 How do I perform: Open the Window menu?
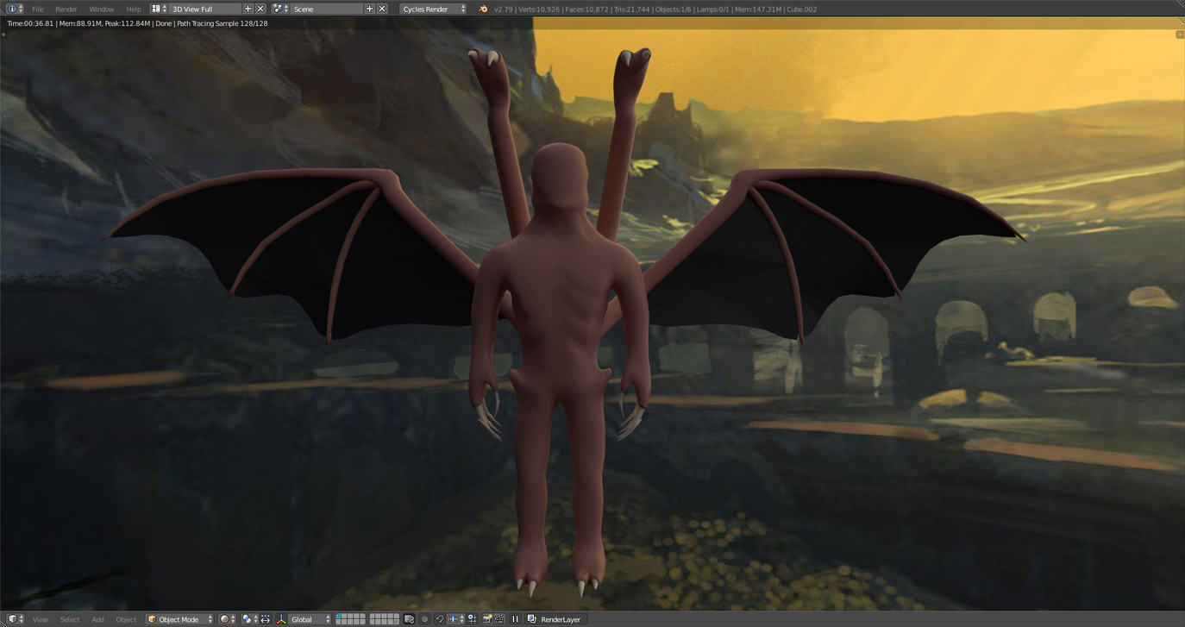click(102, 9)
